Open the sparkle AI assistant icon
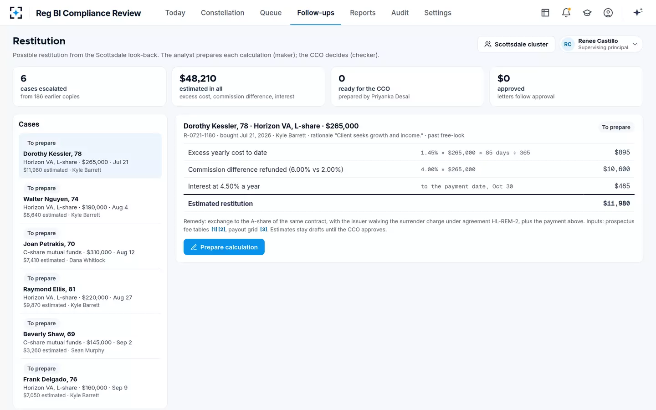This screenshot has height=410, width=656. (x=638, y=13)
